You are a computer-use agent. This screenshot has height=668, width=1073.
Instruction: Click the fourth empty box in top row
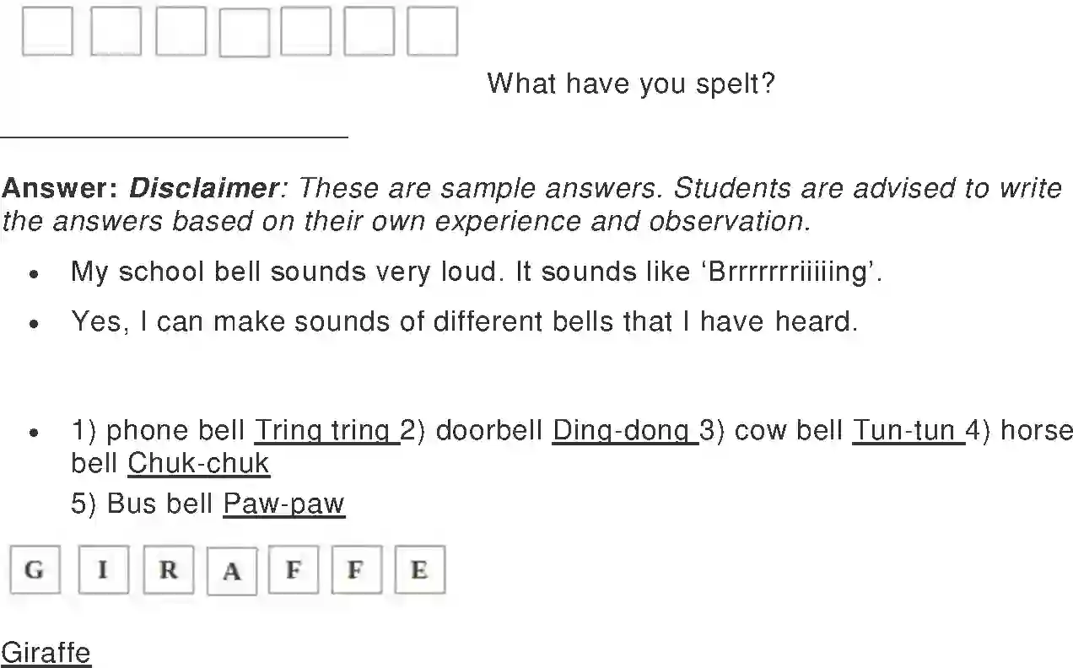click(244, 33)
